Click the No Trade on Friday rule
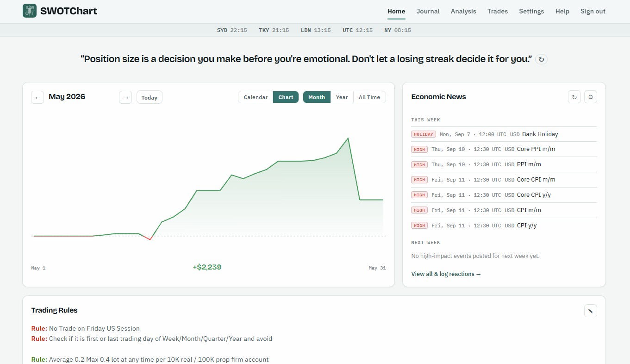 pyautogui.click(x=86, y=328)
